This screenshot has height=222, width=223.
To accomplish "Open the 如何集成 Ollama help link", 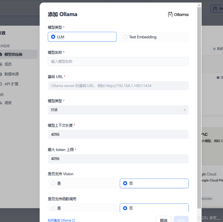I will 61,220.
